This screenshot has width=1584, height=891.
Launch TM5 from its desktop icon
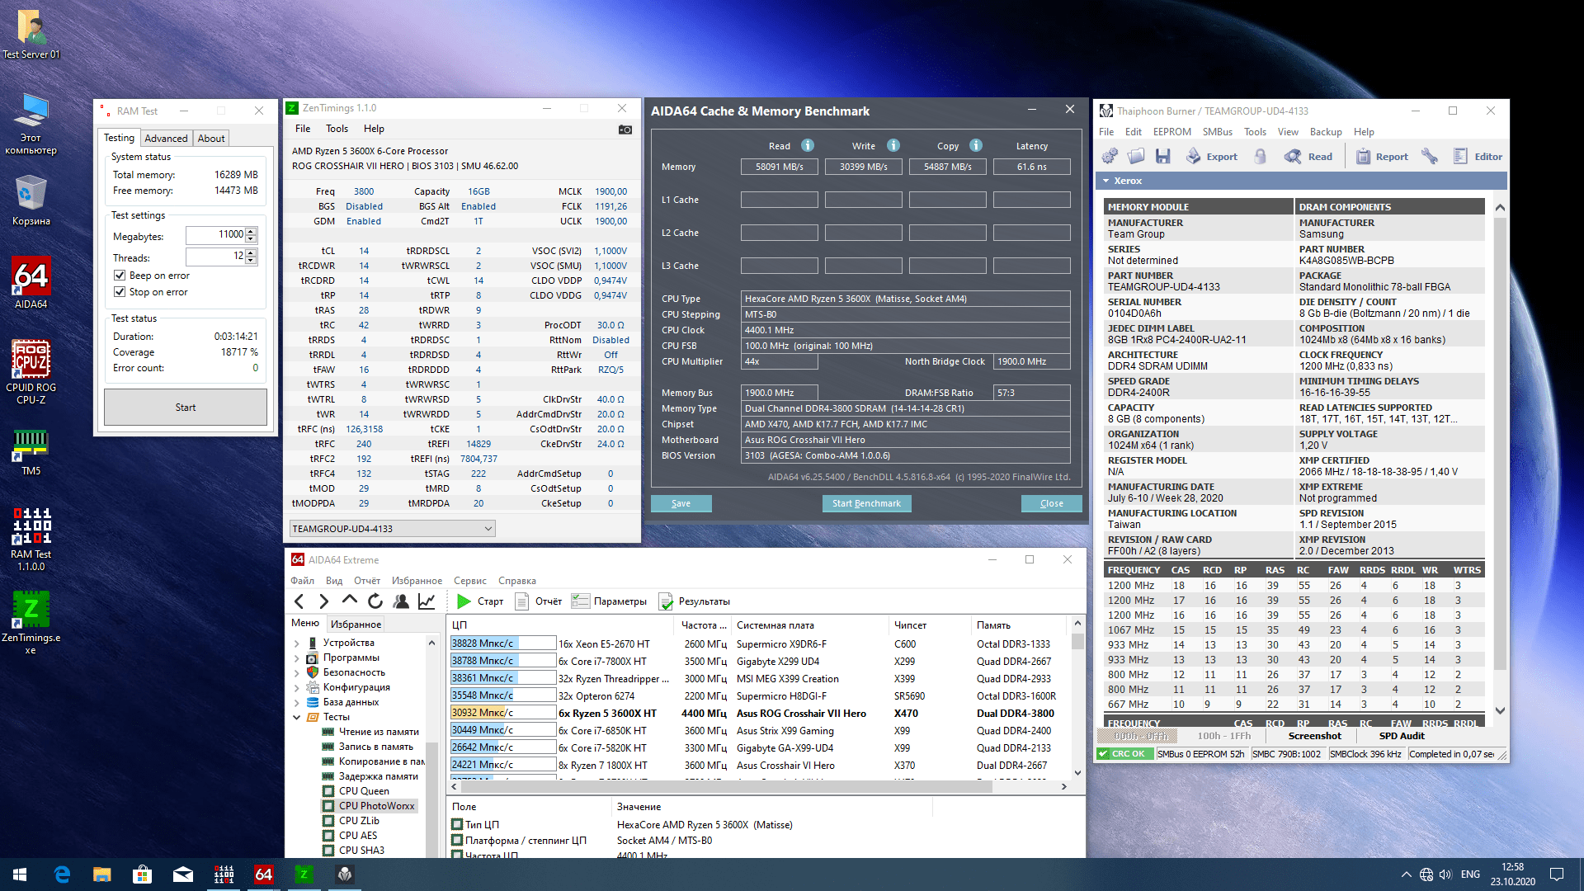[x=31, y=452]
